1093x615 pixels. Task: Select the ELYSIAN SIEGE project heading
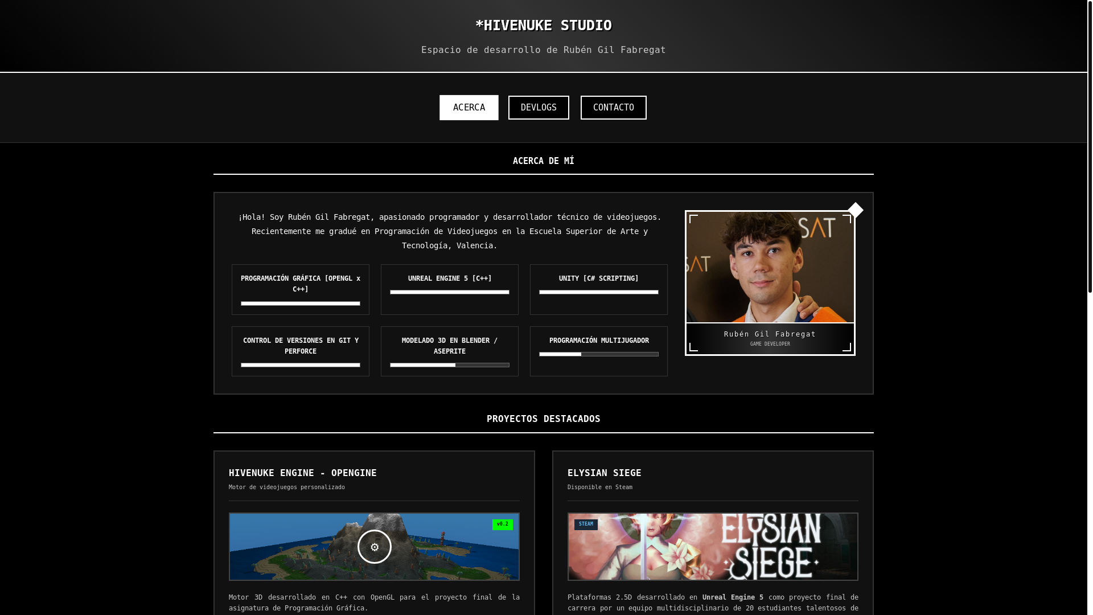click(605, 473)
